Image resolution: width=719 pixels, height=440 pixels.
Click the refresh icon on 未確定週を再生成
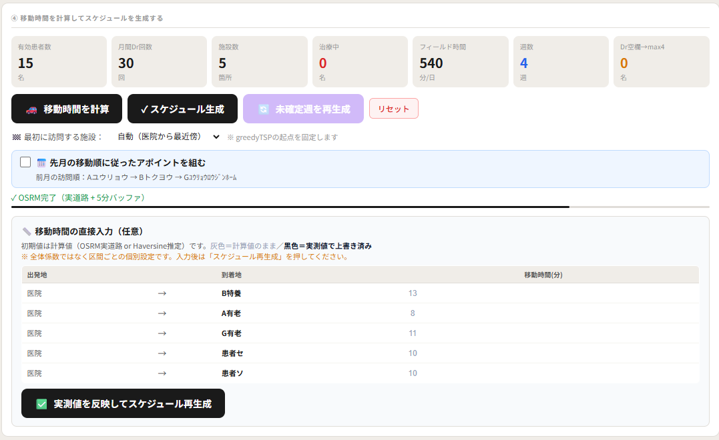pos(263,109)
